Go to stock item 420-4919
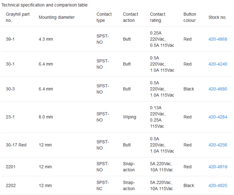 tap(218, 167)
